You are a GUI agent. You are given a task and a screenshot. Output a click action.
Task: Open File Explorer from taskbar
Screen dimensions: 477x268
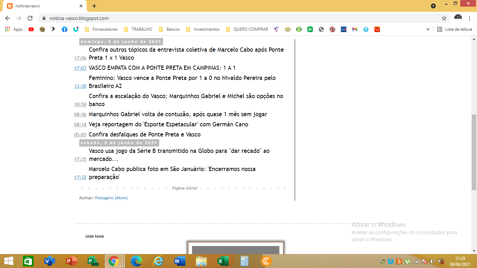(x=201, y=261)
